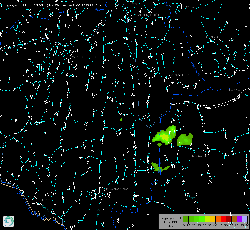The width and height of the screenshot is (250, 230).
Task: Click the 07404 route number label
Action: pos(59,29)
